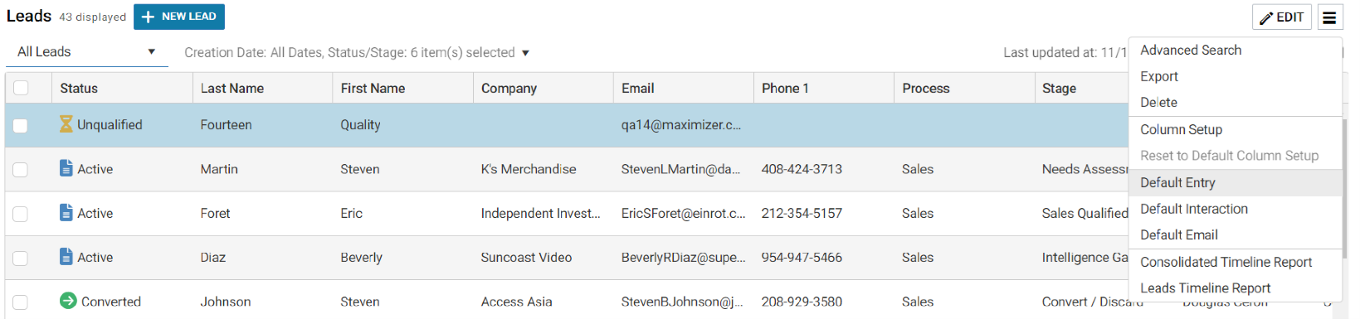
Task: Toggle the select-all checkbox in the header
Action: pos(21,88)
